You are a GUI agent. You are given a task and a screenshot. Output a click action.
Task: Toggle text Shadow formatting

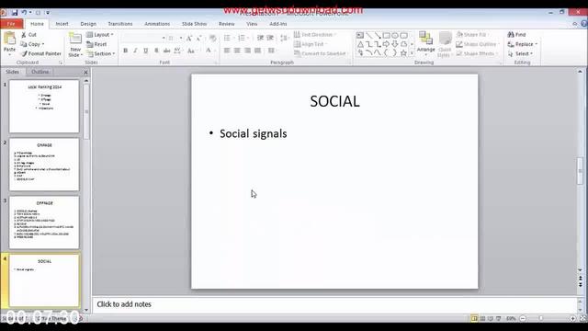click(156, 51)
